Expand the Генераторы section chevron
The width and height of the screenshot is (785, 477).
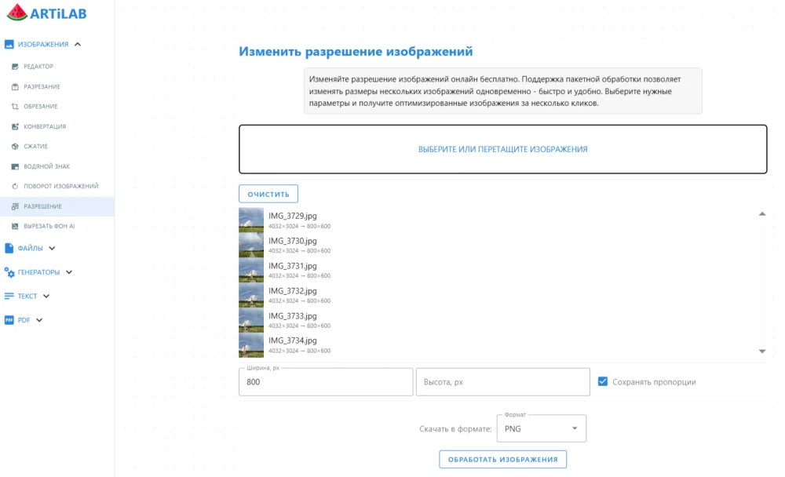(69, 272)
